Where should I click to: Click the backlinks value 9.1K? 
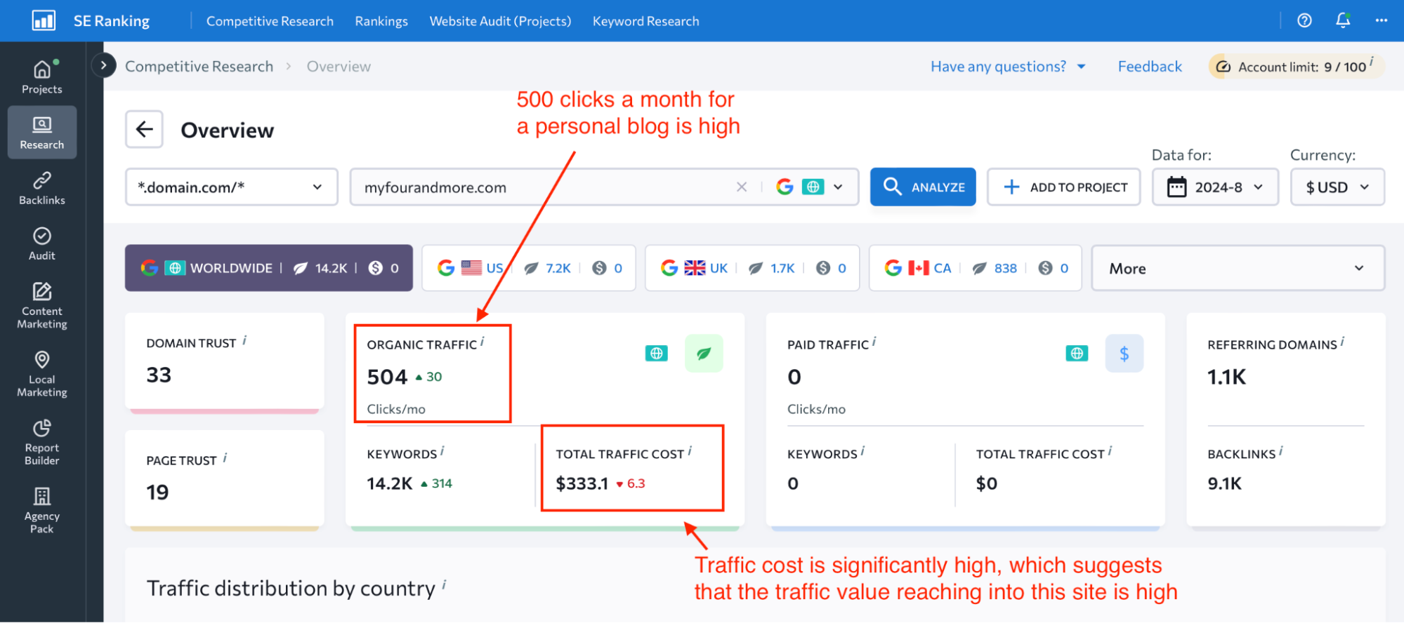pyautogui.click(x=1224, y=483)
